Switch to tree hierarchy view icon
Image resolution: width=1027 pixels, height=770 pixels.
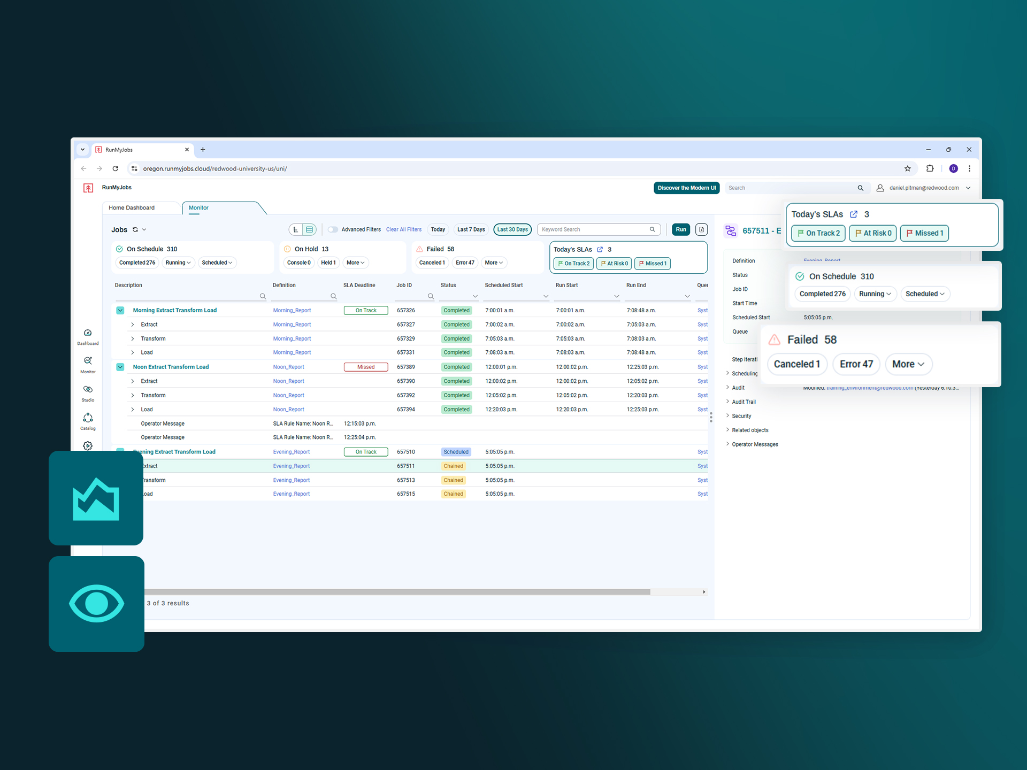click(x=295, y=230)
